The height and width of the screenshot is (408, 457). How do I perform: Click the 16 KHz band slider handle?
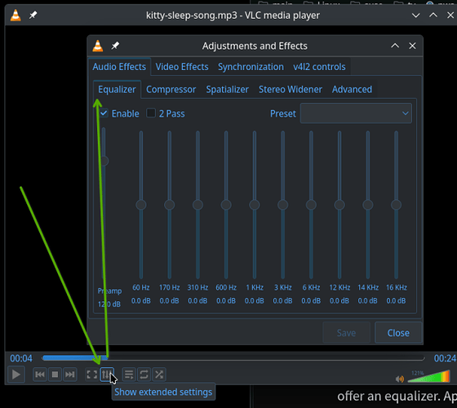click(x=396, y=205)
